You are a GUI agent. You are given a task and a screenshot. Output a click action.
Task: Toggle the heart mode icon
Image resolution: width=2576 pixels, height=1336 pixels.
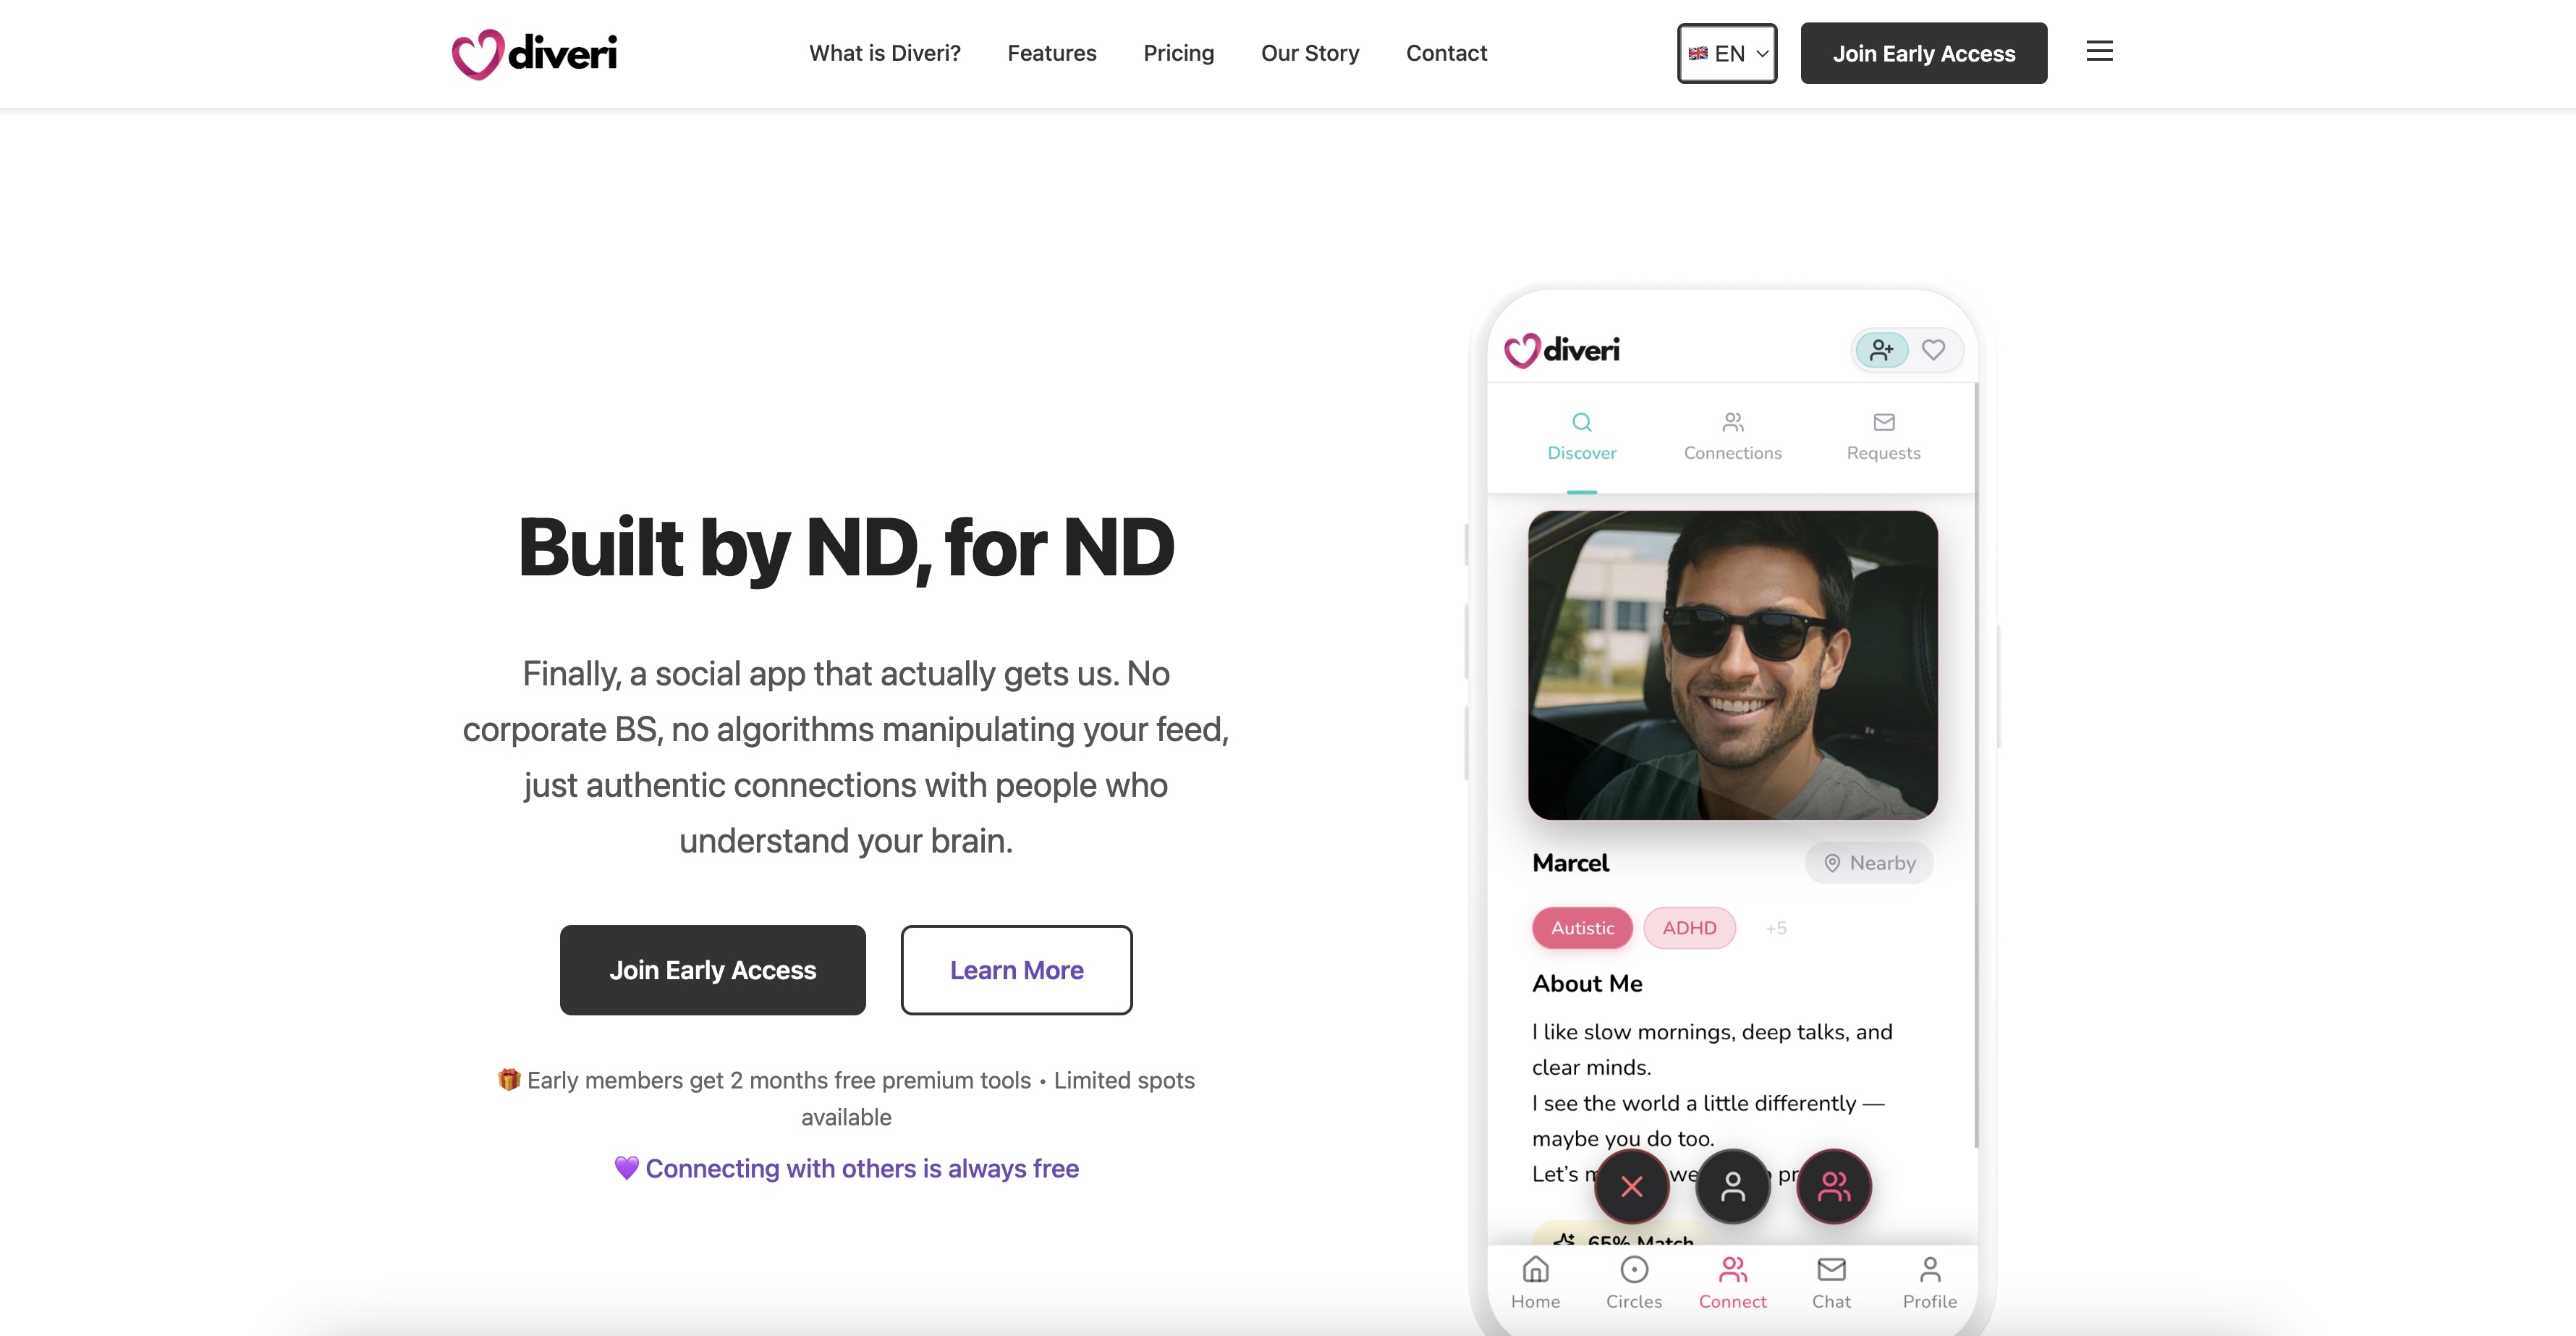(x=1933, y=350)
